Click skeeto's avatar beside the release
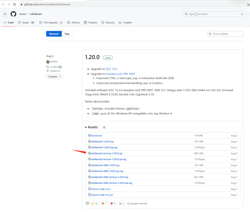Screen dimensions: 250x213 (48, 61)
